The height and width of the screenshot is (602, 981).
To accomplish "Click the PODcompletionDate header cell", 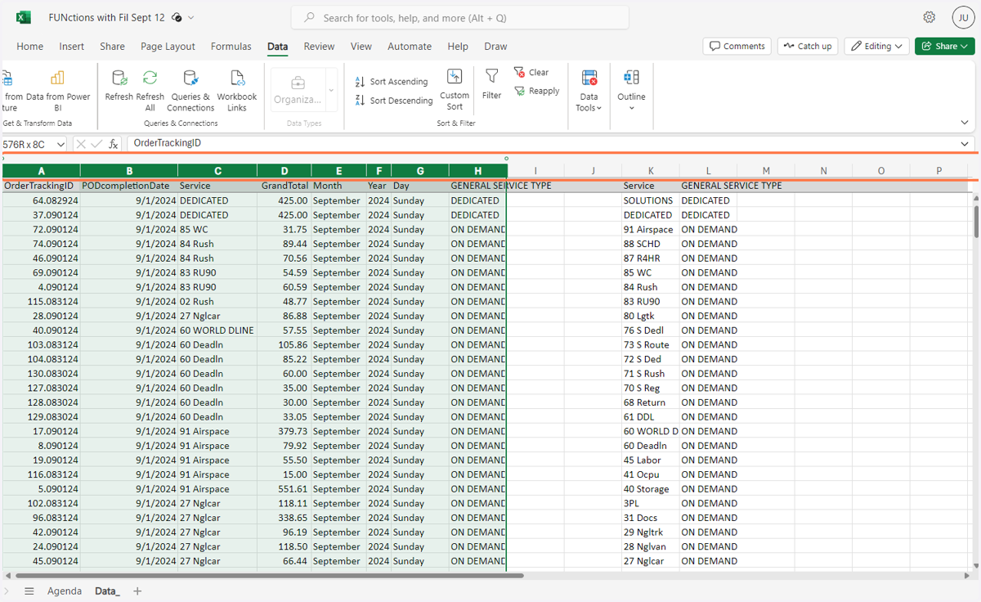I will pos(129,186).
